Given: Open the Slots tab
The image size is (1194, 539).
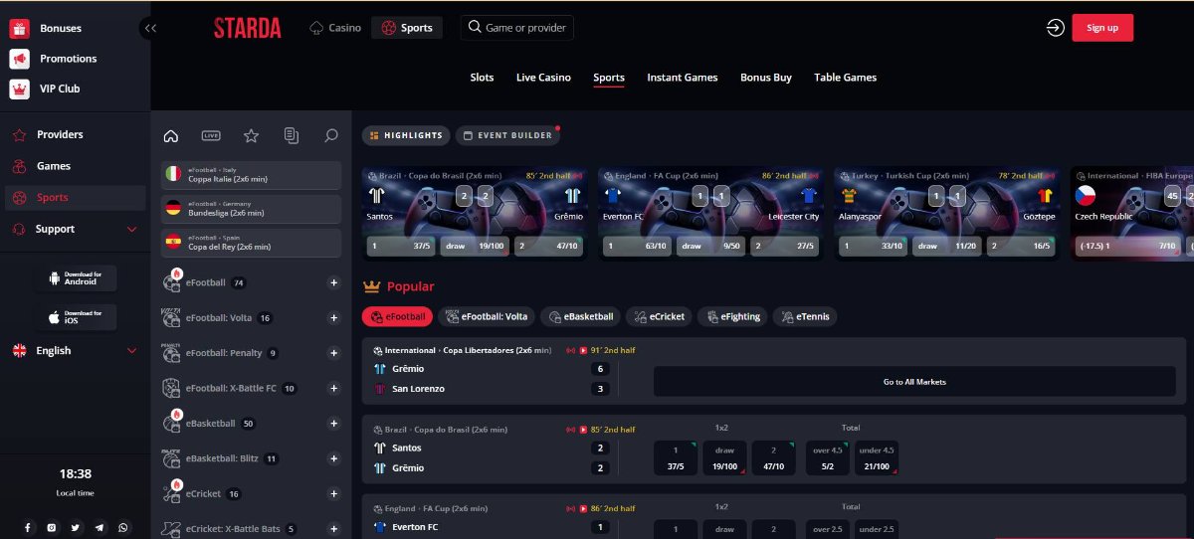Looking at the screenshot, I should 482,78.
